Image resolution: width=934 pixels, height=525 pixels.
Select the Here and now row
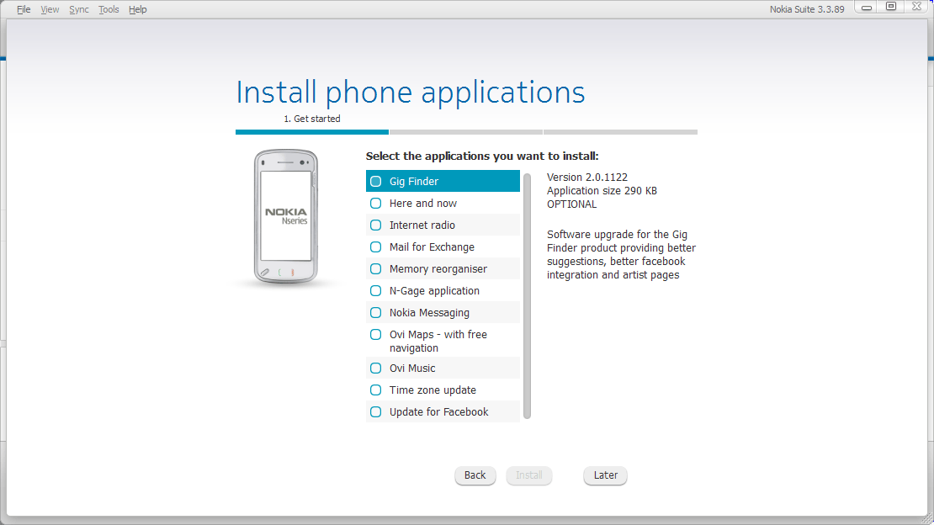pyautogui.click(x=443, y=204)
